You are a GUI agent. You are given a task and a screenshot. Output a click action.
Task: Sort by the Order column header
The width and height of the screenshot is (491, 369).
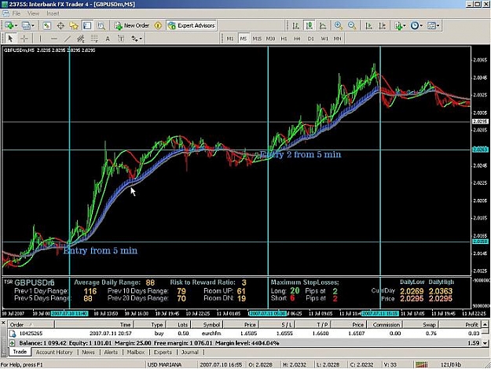pyautogui.click(x=31, y=325)
